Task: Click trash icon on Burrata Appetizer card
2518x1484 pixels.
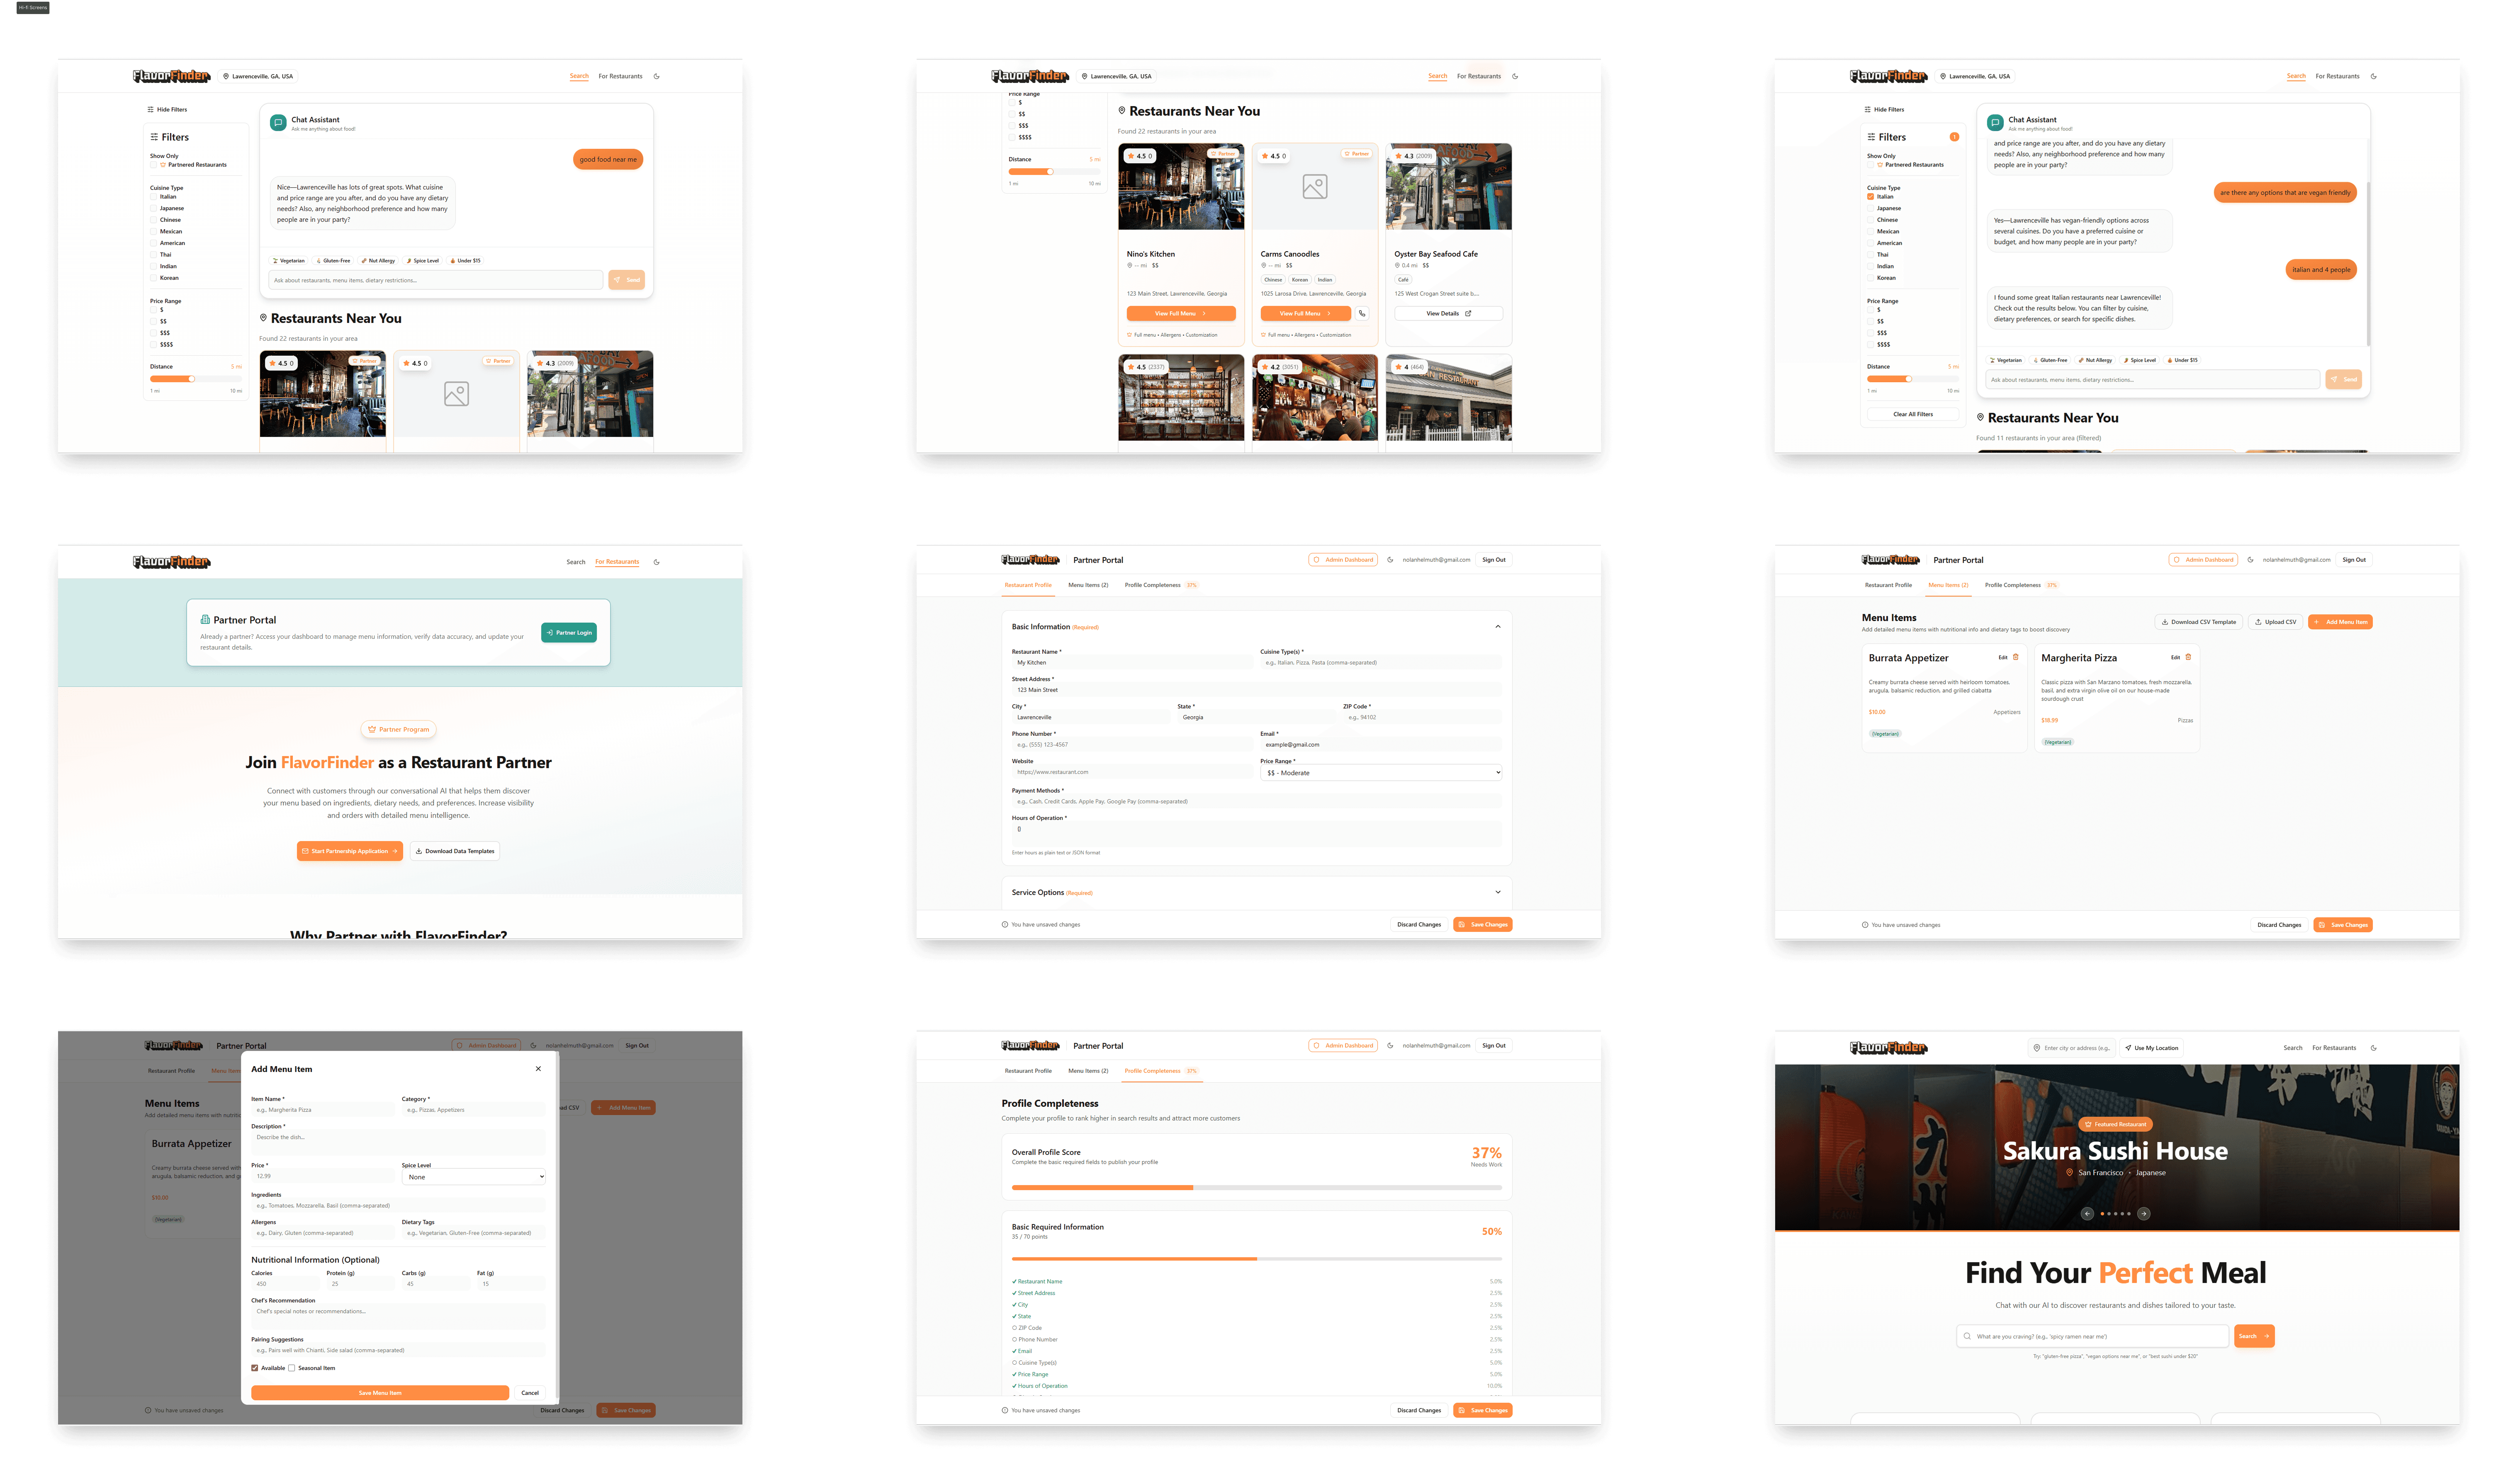Action: 2015,657
